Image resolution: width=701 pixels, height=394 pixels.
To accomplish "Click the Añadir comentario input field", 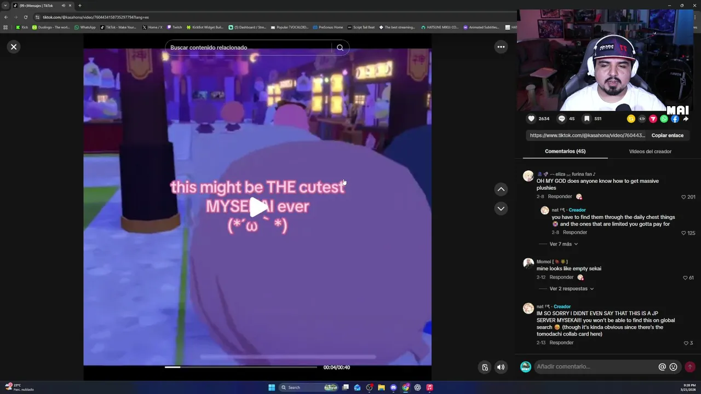I will point(596,367).
